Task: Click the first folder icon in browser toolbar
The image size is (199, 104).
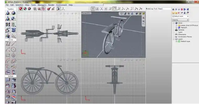Action: tap(173, 13)
